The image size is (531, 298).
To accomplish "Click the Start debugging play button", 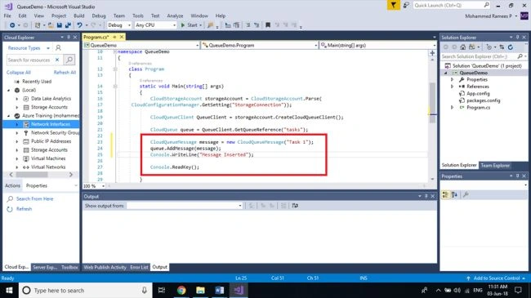I will pyautogui.click(x=183, y=25).
